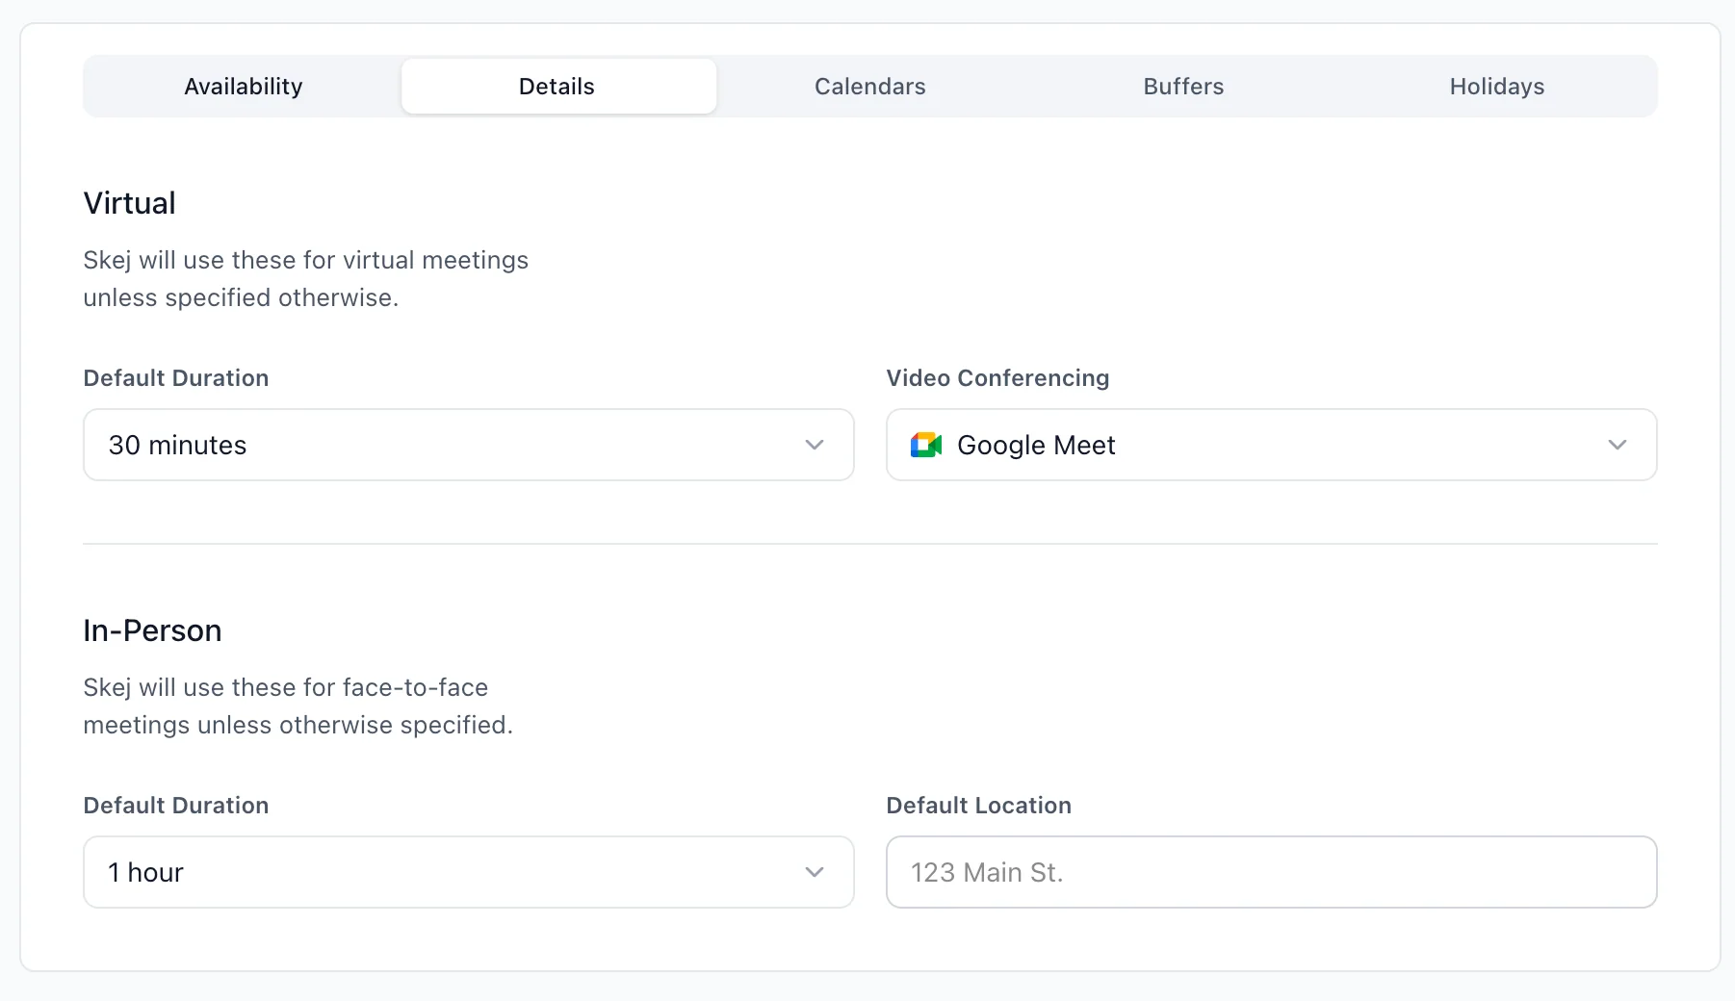Go to the Buffers tab
The width and height of the screenshot is (1735, 1001).
point(1183,87)
